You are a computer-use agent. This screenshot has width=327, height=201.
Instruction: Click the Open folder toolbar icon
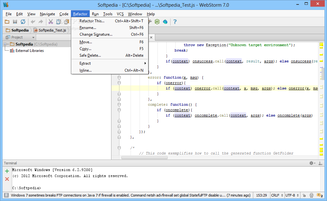click(x=7, y=22)
